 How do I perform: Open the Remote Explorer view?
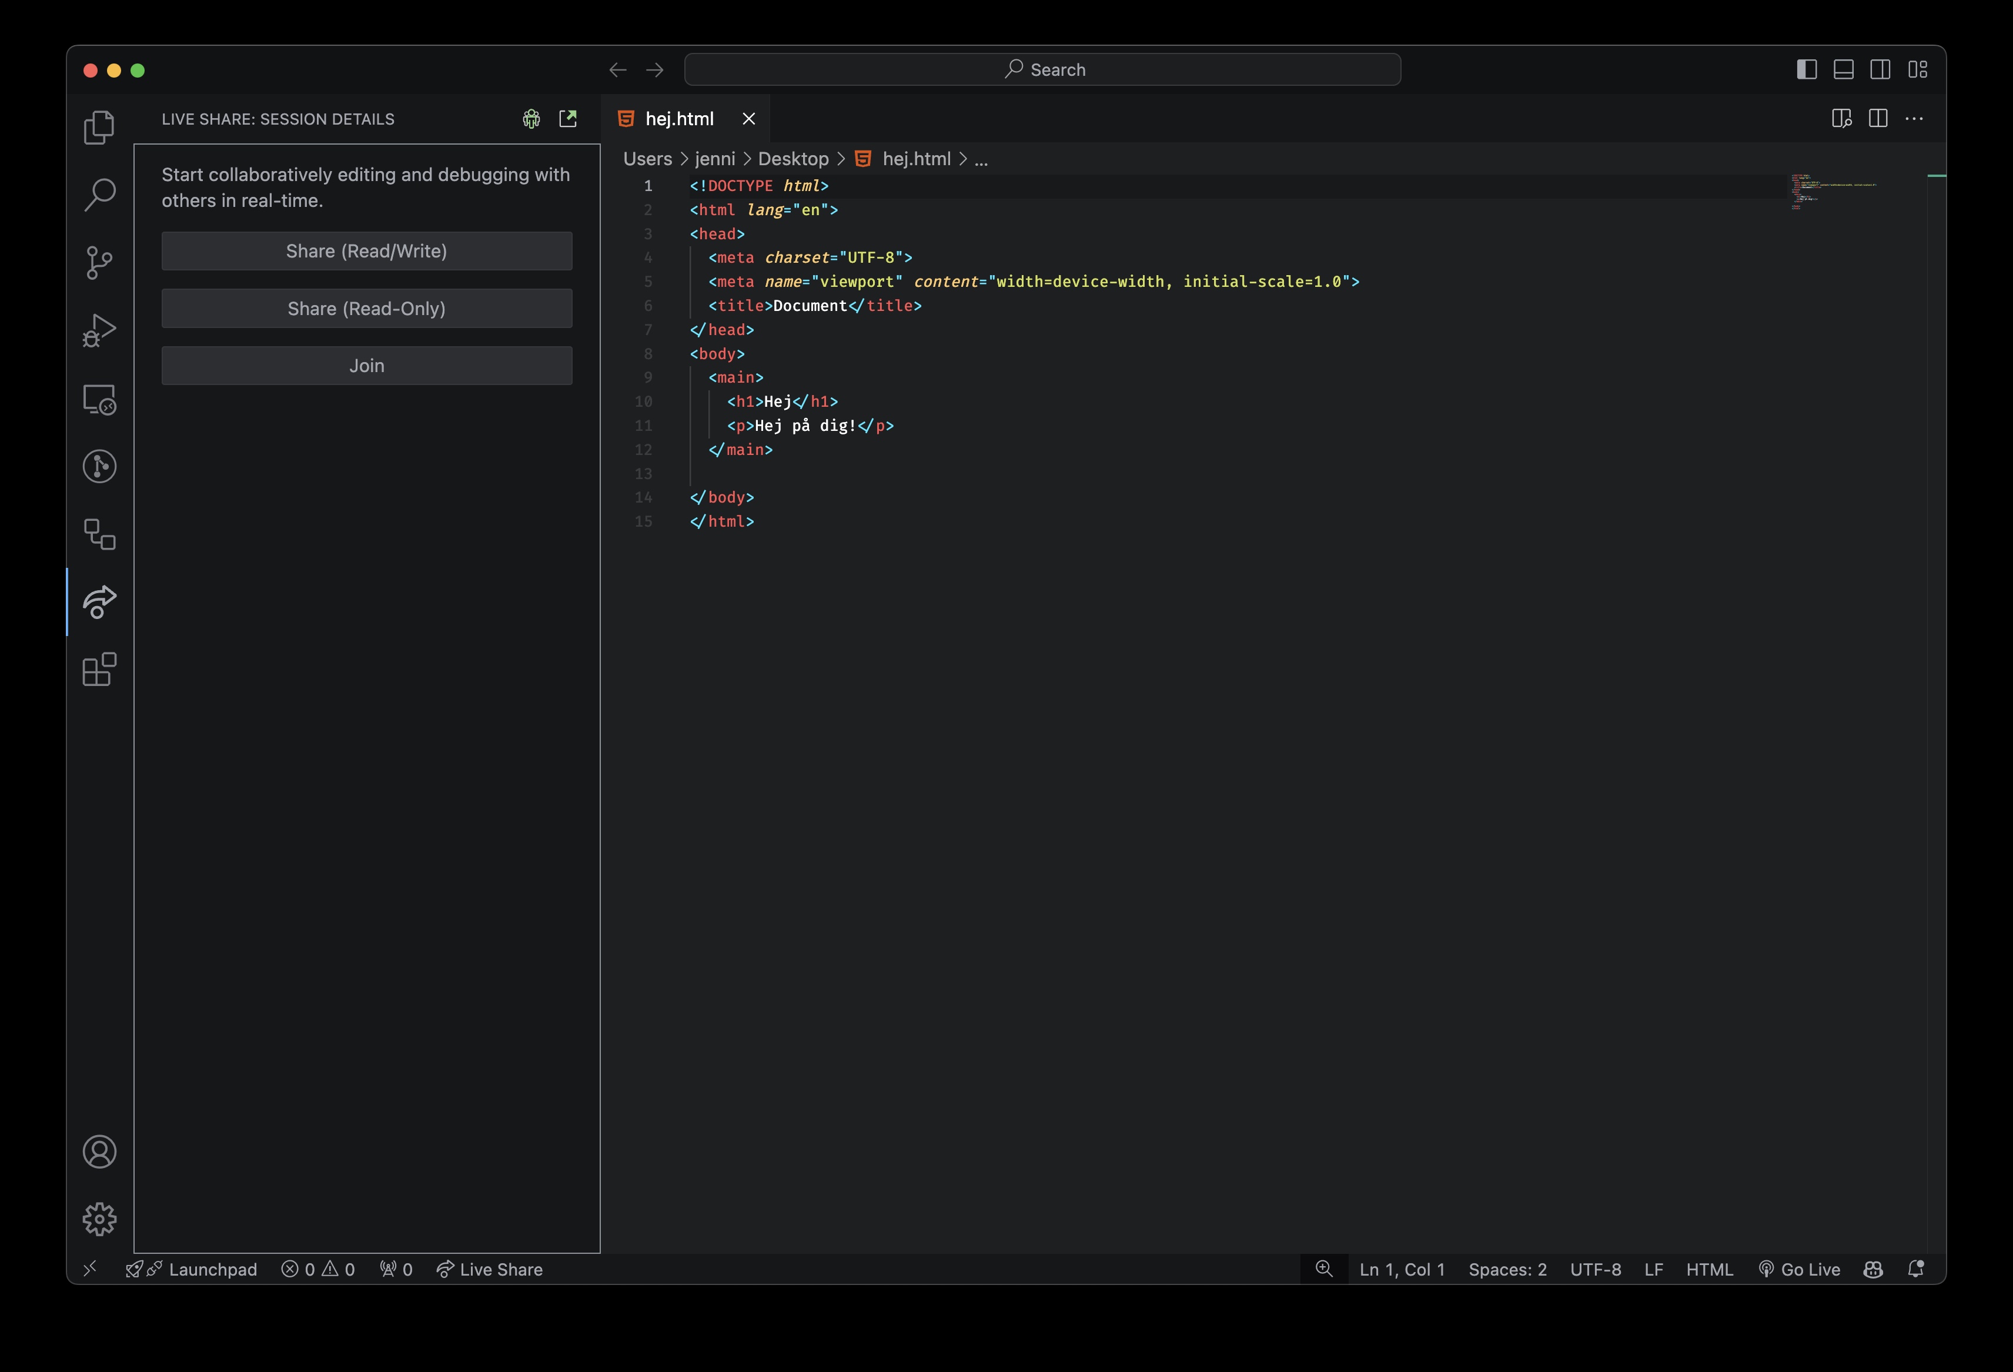pos(99,399)
